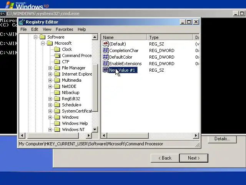
Task: Click the Schedule+ folder icon
Action: pyautogui.click(x=57, y=105)
